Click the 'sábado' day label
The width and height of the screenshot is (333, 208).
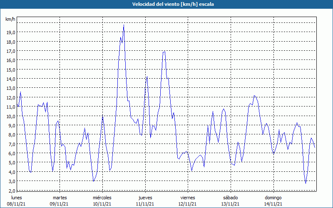tap(231, 198)
